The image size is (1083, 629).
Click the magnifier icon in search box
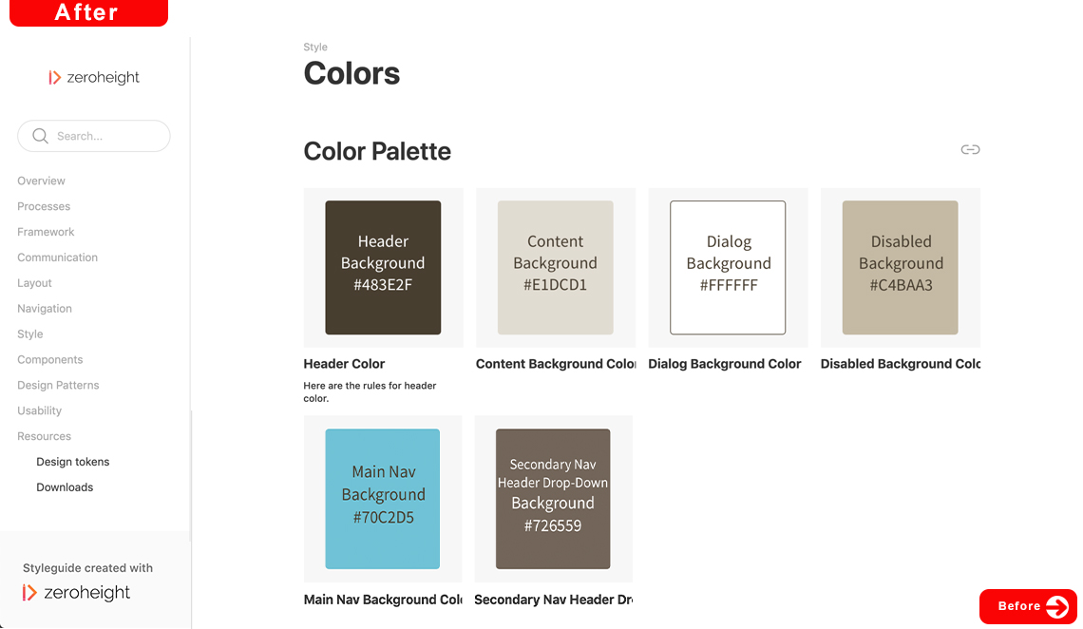point(40,136)
